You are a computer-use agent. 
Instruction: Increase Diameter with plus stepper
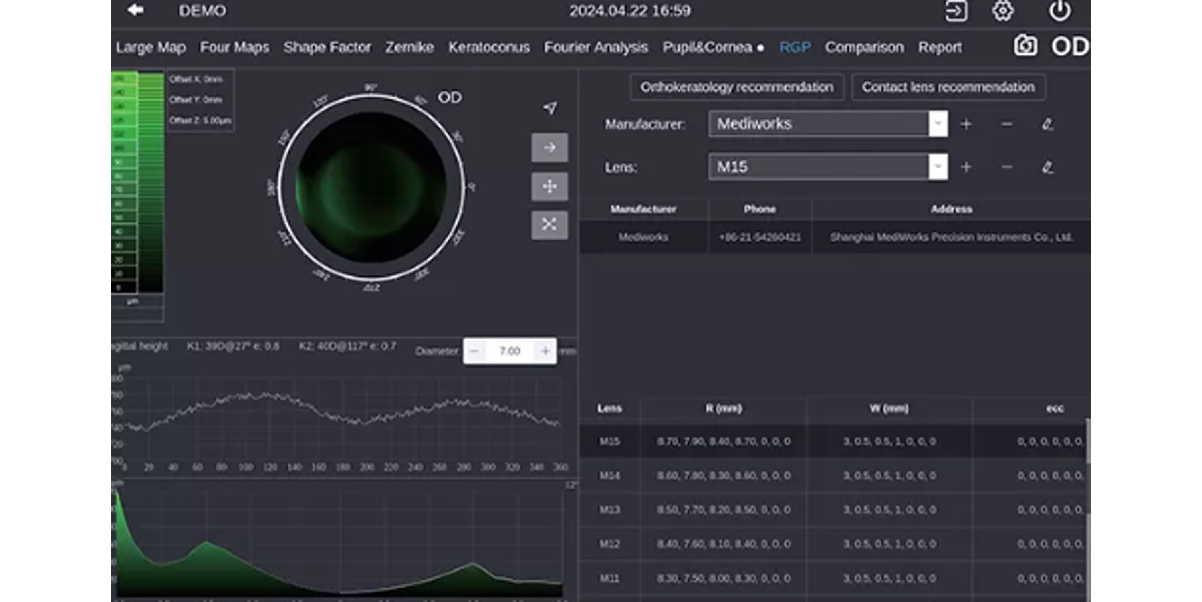545,351
